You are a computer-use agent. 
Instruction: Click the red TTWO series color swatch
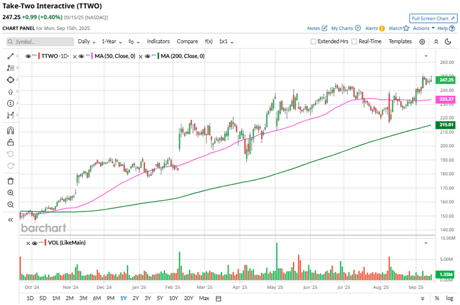pos(39,56)
